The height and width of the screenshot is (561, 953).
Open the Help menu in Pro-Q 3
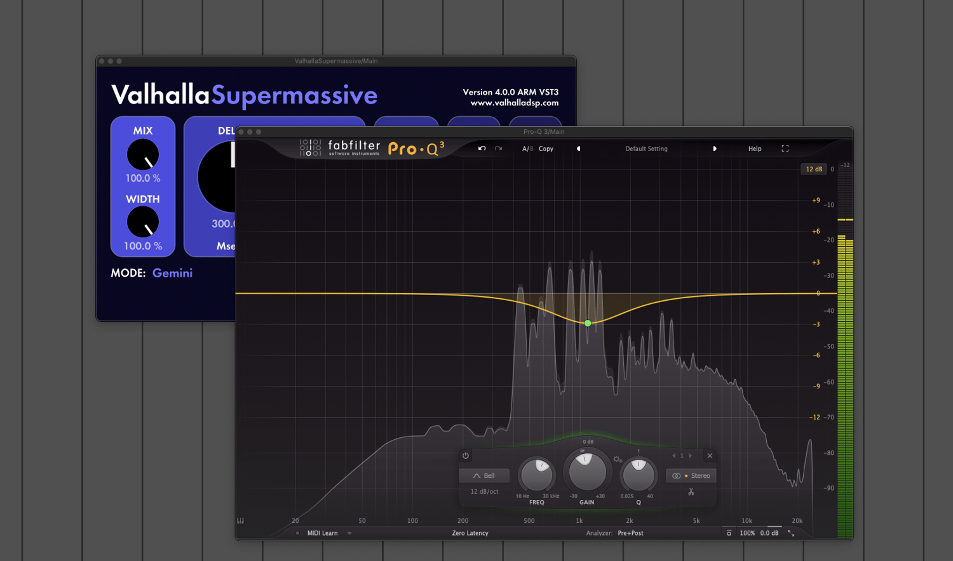755,148
